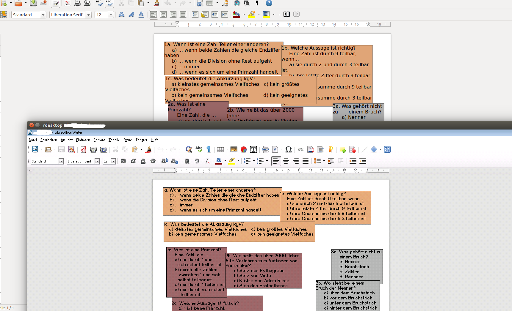Insert Bookmark icon in rdesktop Writer
This screenshot has width=512, height=311.
(331, 149)
